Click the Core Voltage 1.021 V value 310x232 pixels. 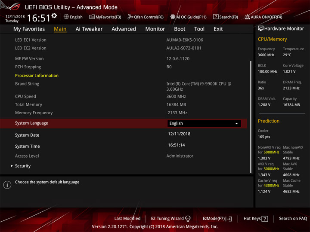[x=289, y=72]
